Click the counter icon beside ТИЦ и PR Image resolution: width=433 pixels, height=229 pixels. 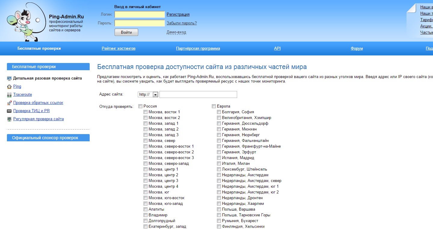(9, 111)
